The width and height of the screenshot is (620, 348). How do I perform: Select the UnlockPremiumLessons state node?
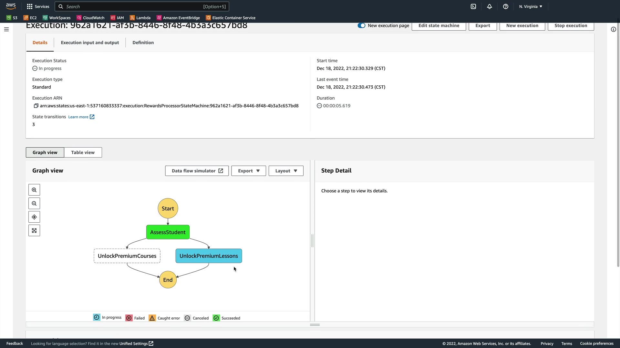pos(209,256)
